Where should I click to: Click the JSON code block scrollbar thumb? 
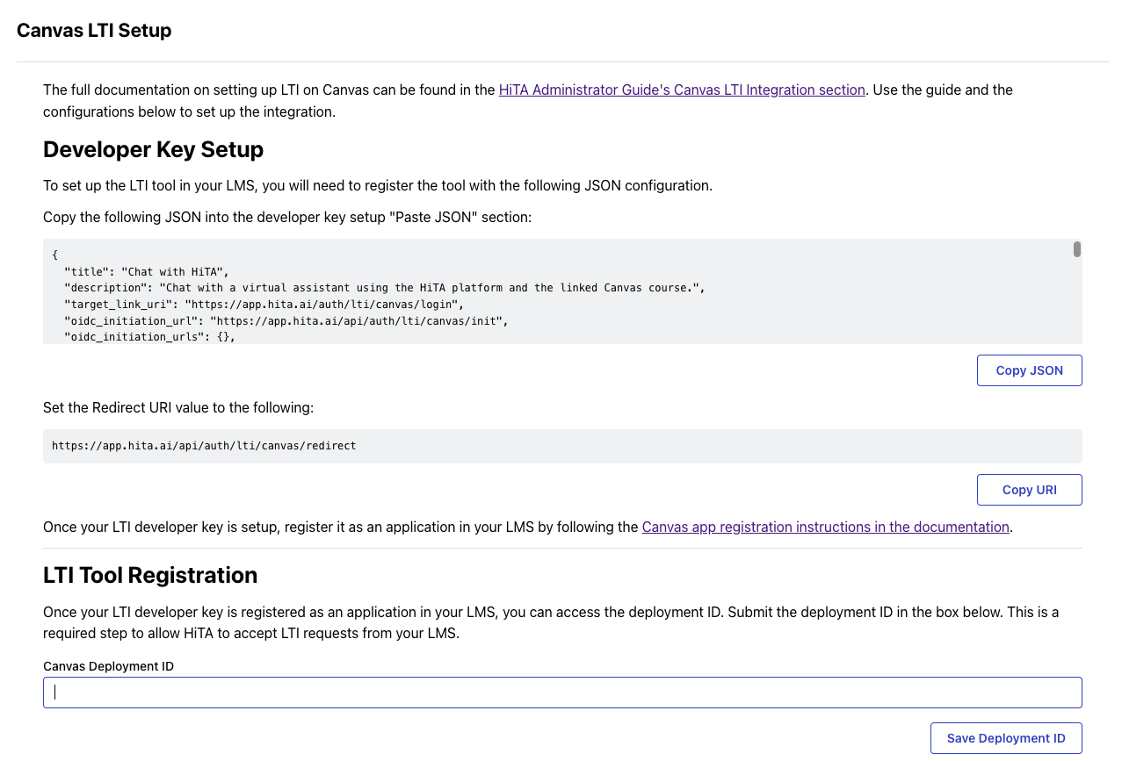1077,249
